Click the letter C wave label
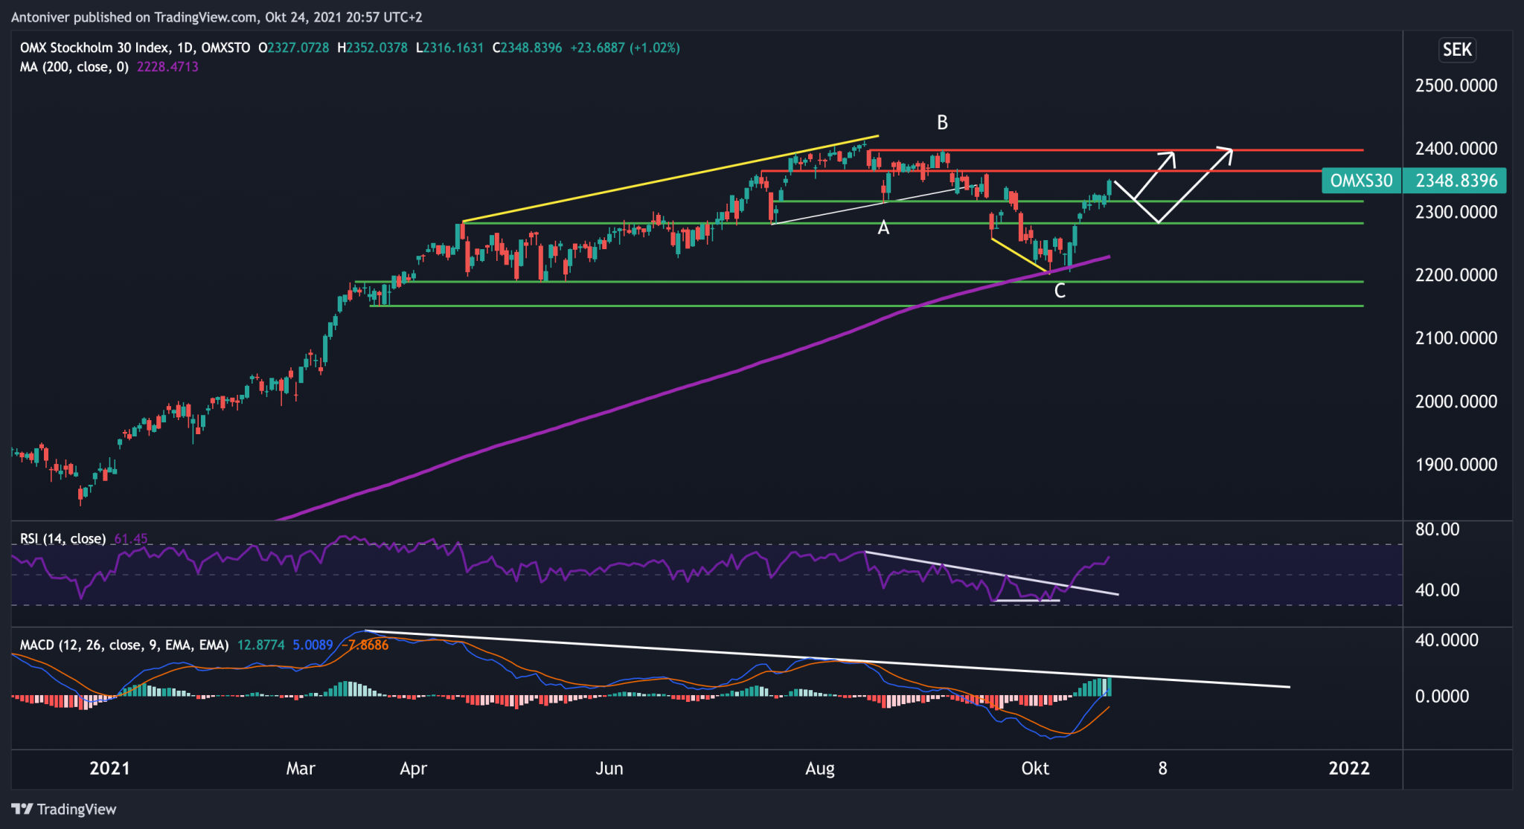 1060,291
